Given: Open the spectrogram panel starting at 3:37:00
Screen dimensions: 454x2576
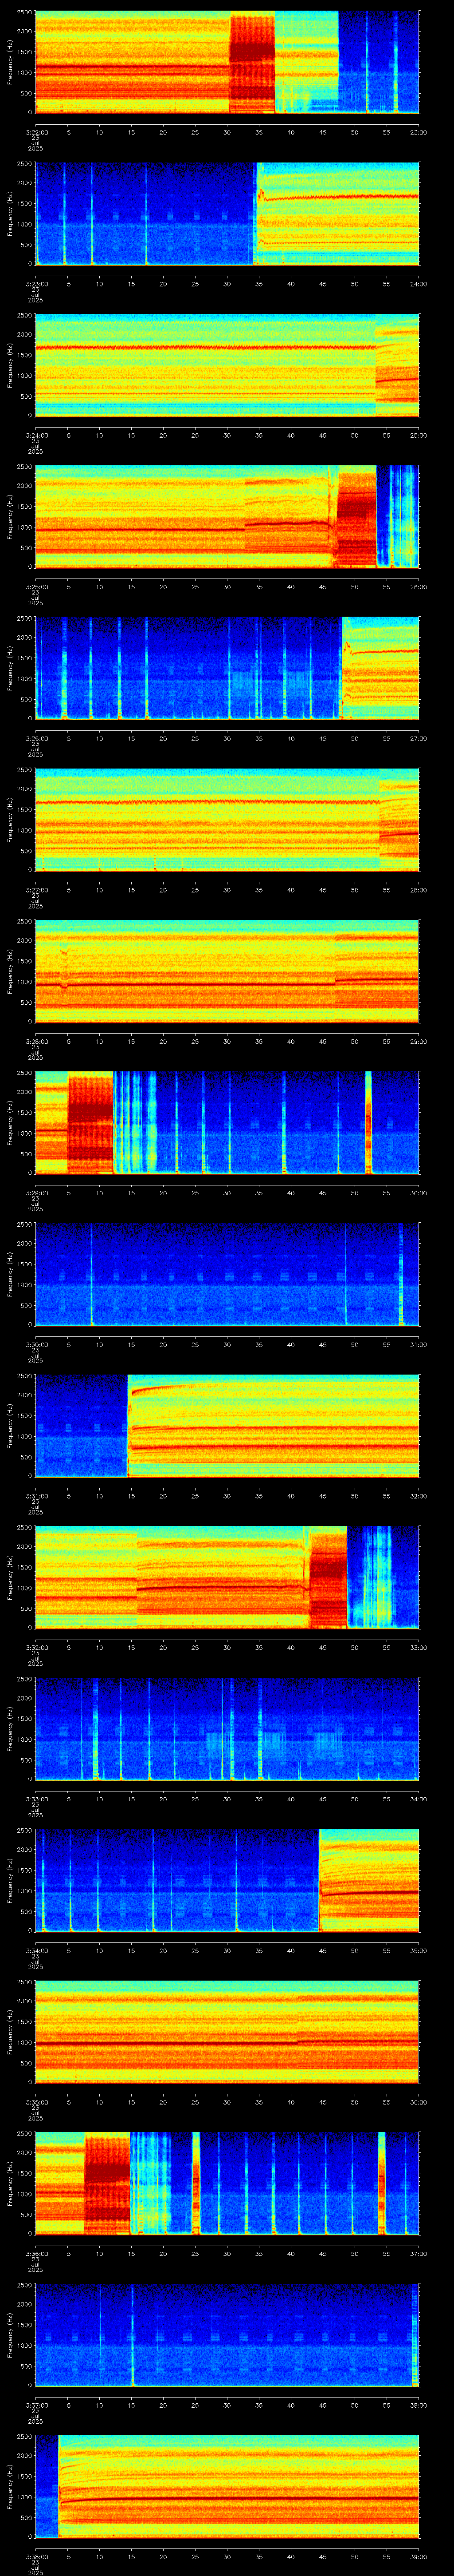Looking at the screenshot, I should coord(227,2334).
